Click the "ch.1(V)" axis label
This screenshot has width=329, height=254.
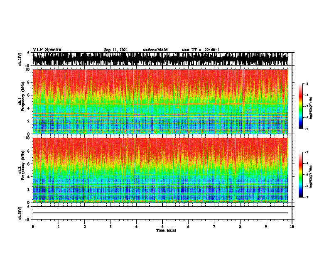[x=20, y=59]
